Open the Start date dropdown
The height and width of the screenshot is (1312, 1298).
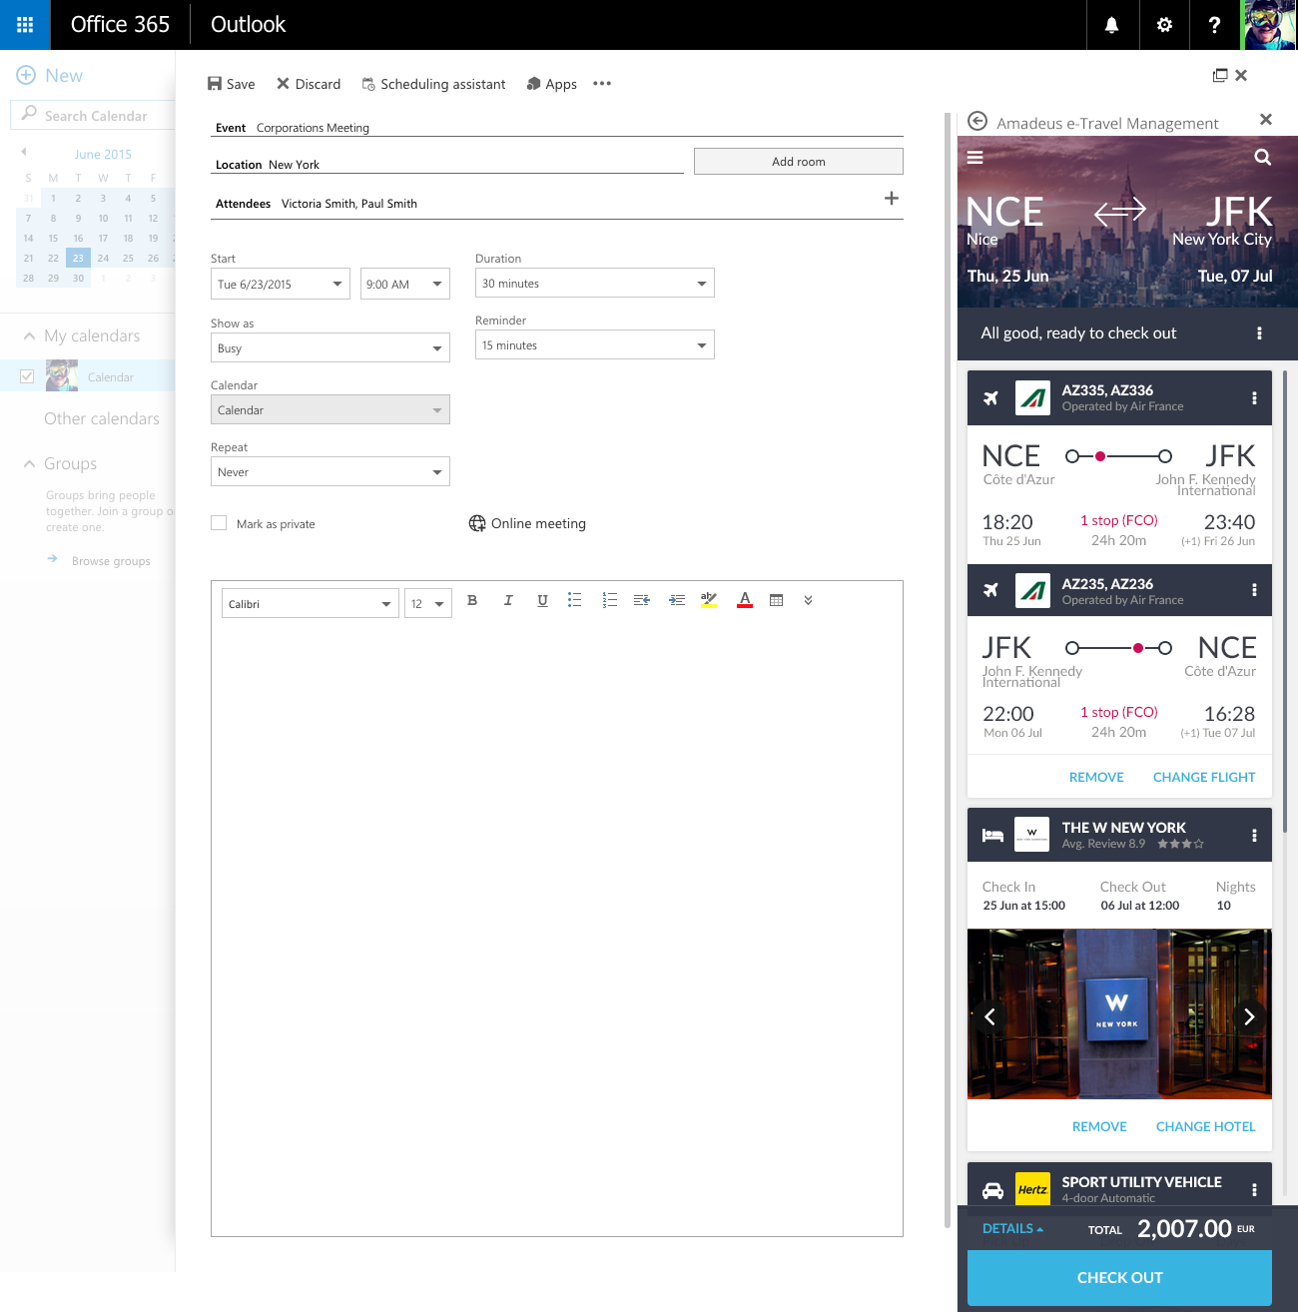(281, 284)
